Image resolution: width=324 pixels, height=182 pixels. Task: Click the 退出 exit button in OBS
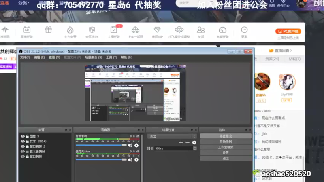point(226,158)
